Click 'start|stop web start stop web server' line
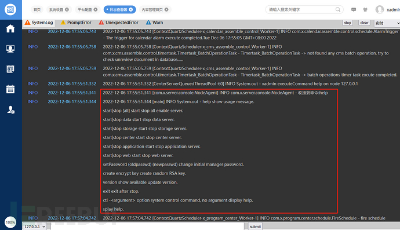The image size is (400, 230). (x=139, y=155)
